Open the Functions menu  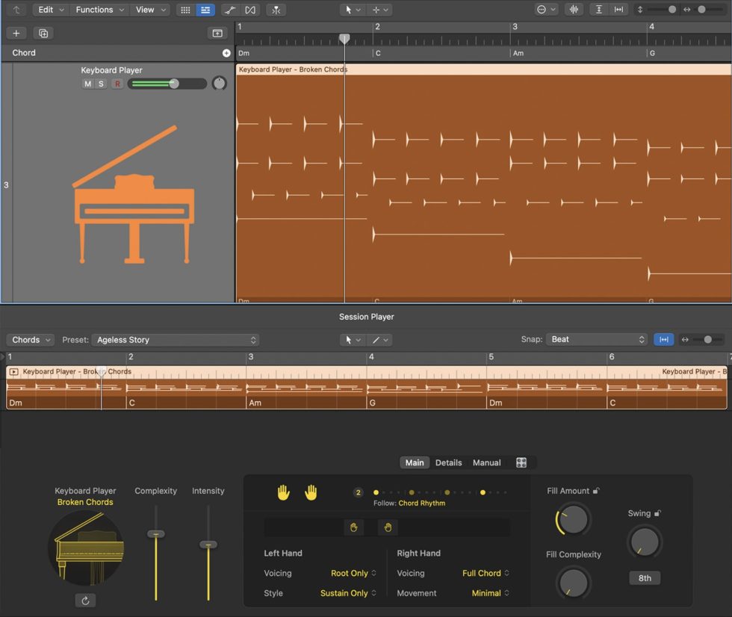pyautogui.click(x=99, y=10)
